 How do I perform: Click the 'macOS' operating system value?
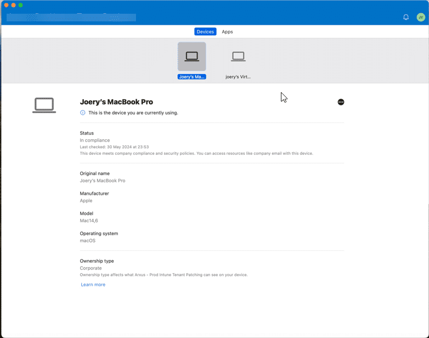tap(88, 240)
